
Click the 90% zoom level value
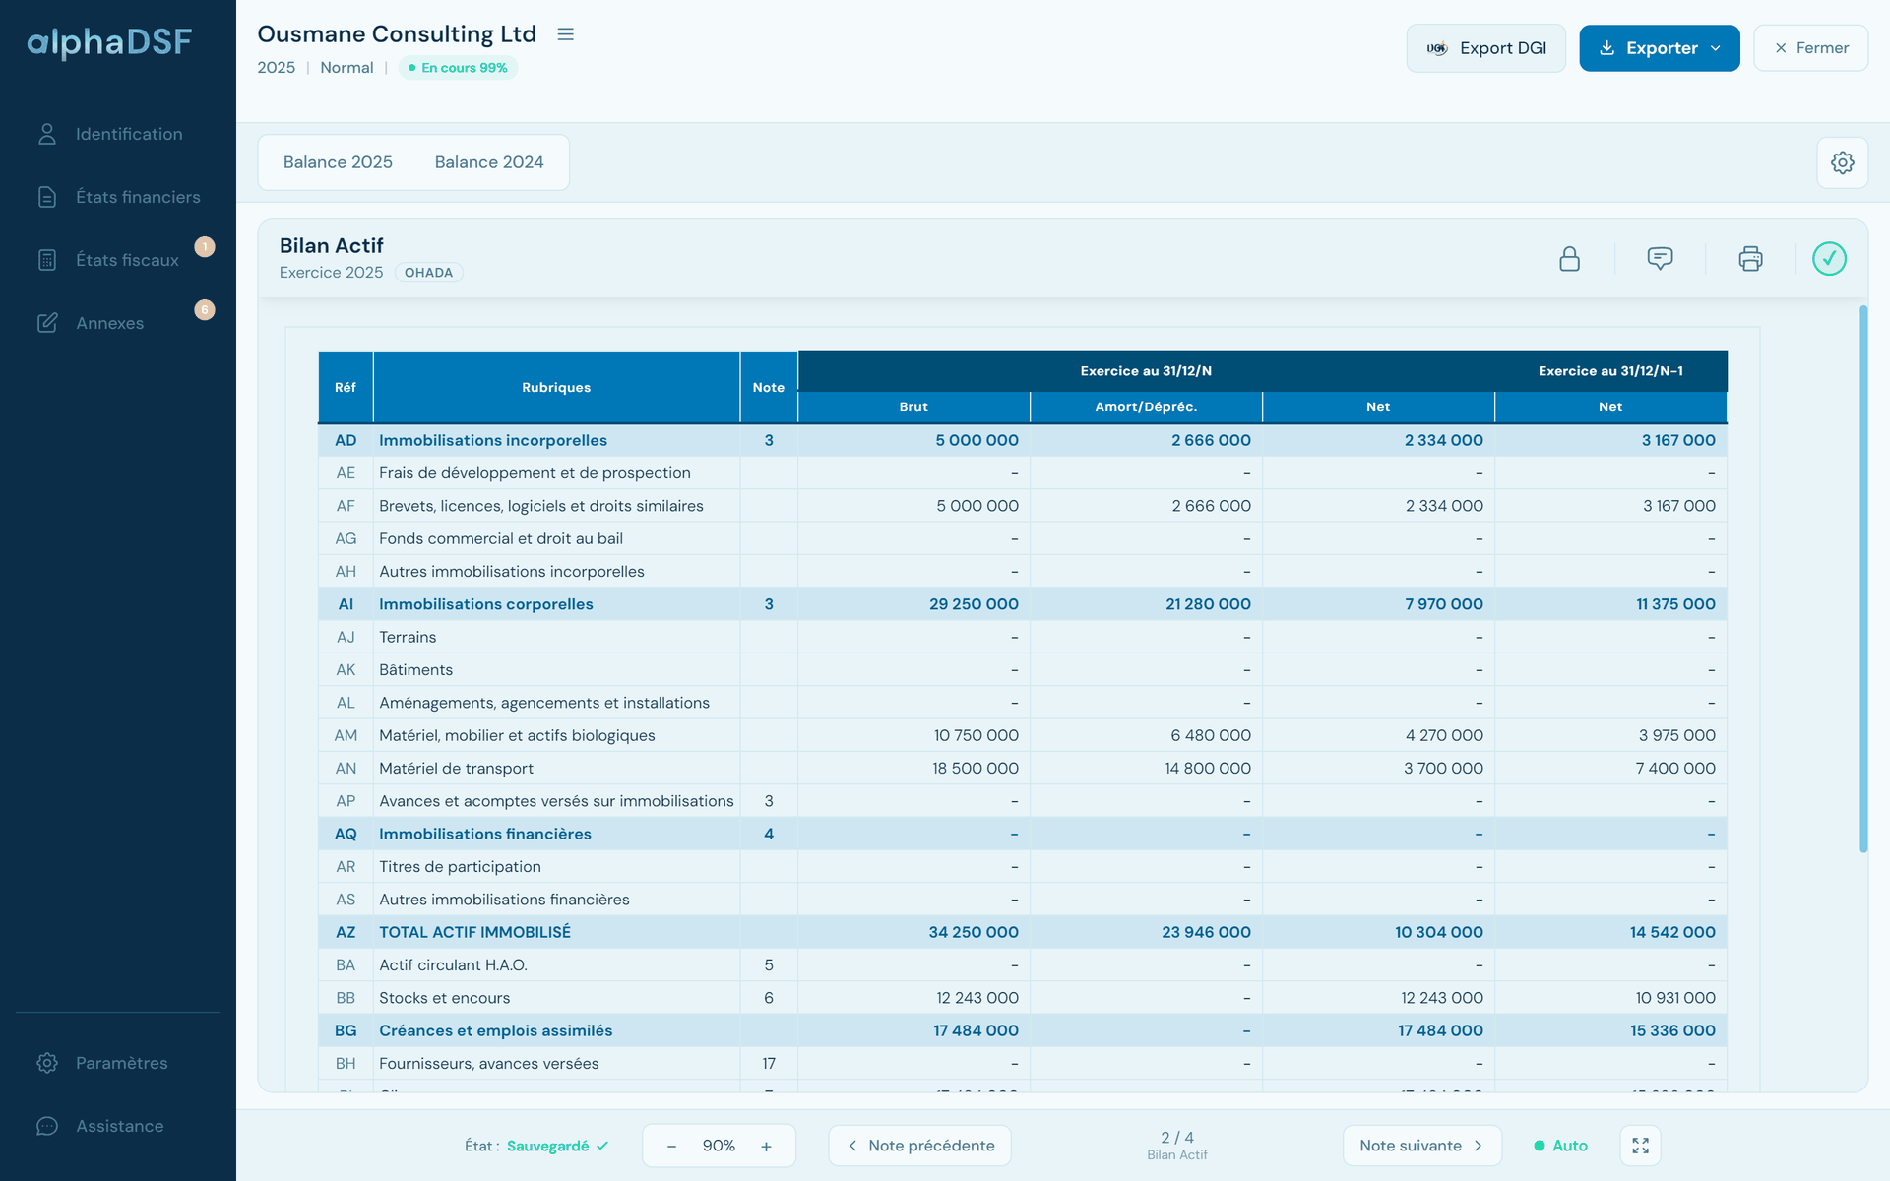[719, 1146]
